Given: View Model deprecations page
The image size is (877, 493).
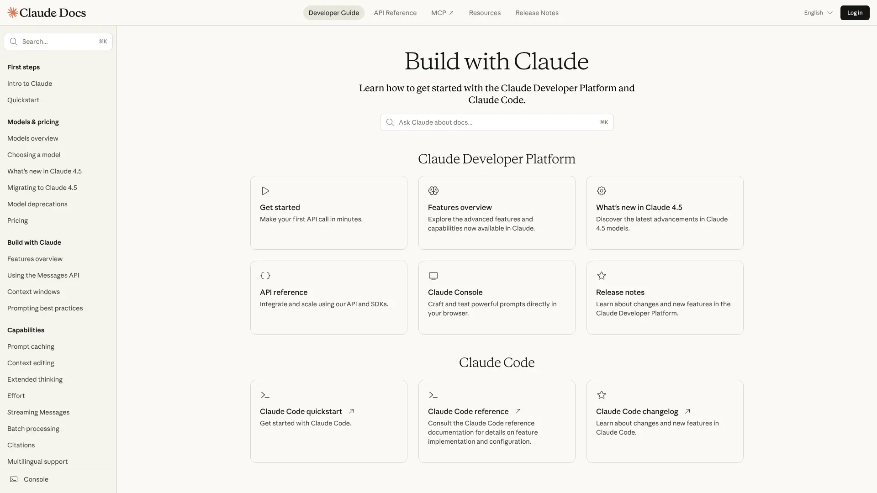Looking at the screenshot, I should pos(37,204).
